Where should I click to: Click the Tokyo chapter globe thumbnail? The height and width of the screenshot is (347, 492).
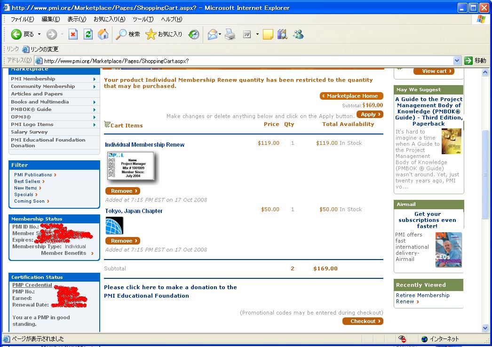pos(114,226)
